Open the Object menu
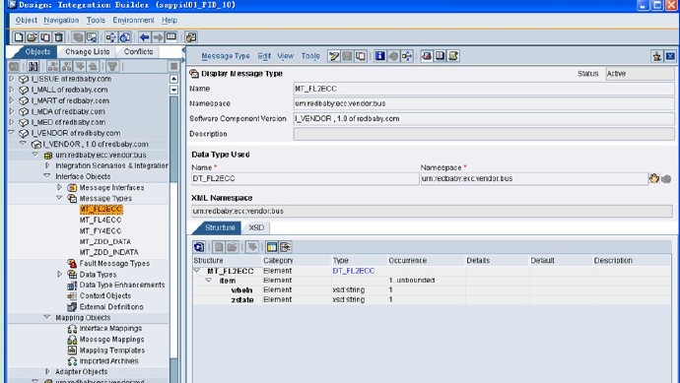 point(26,20)
